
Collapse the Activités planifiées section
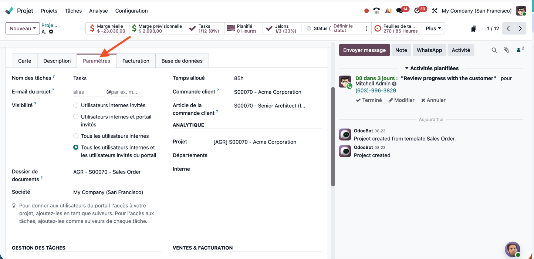coord(432,68)
